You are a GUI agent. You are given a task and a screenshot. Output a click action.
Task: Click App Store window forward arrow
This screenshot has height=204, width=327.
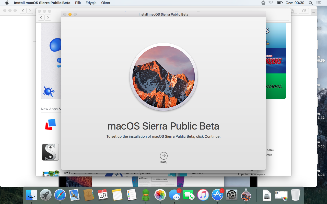click(48, 18)
